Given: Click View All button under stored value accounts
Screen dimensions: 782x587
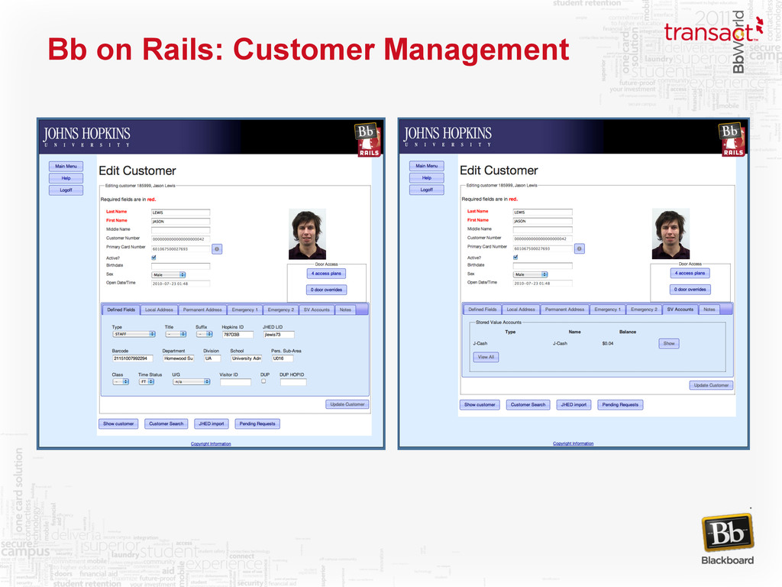Looking at the screenshot, I should coord(486,357).
